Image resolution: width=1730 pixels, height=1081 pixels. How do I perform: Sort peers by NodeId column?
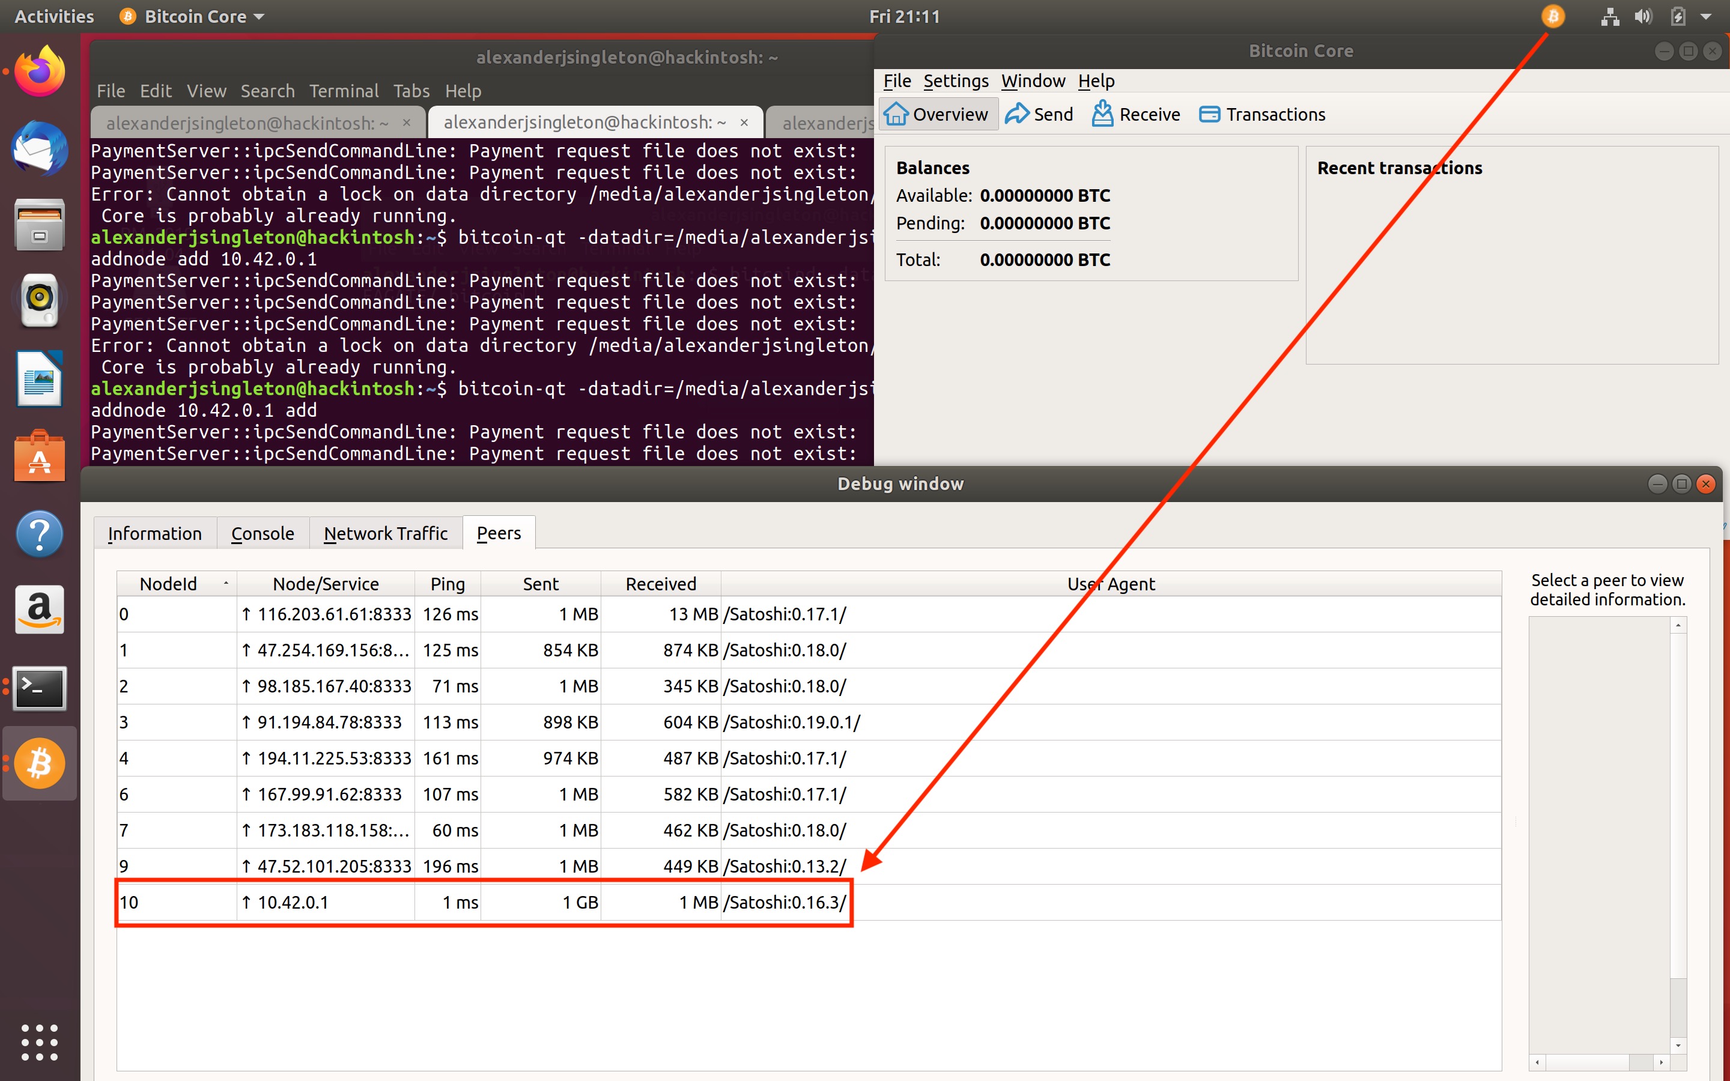[177, 583]
